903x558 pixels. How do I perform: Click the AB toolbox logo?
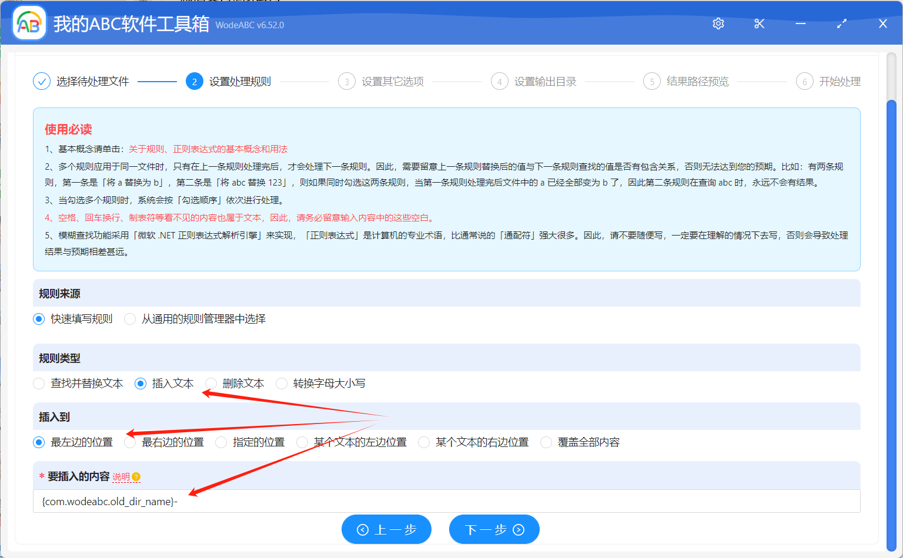coord(29,23)
